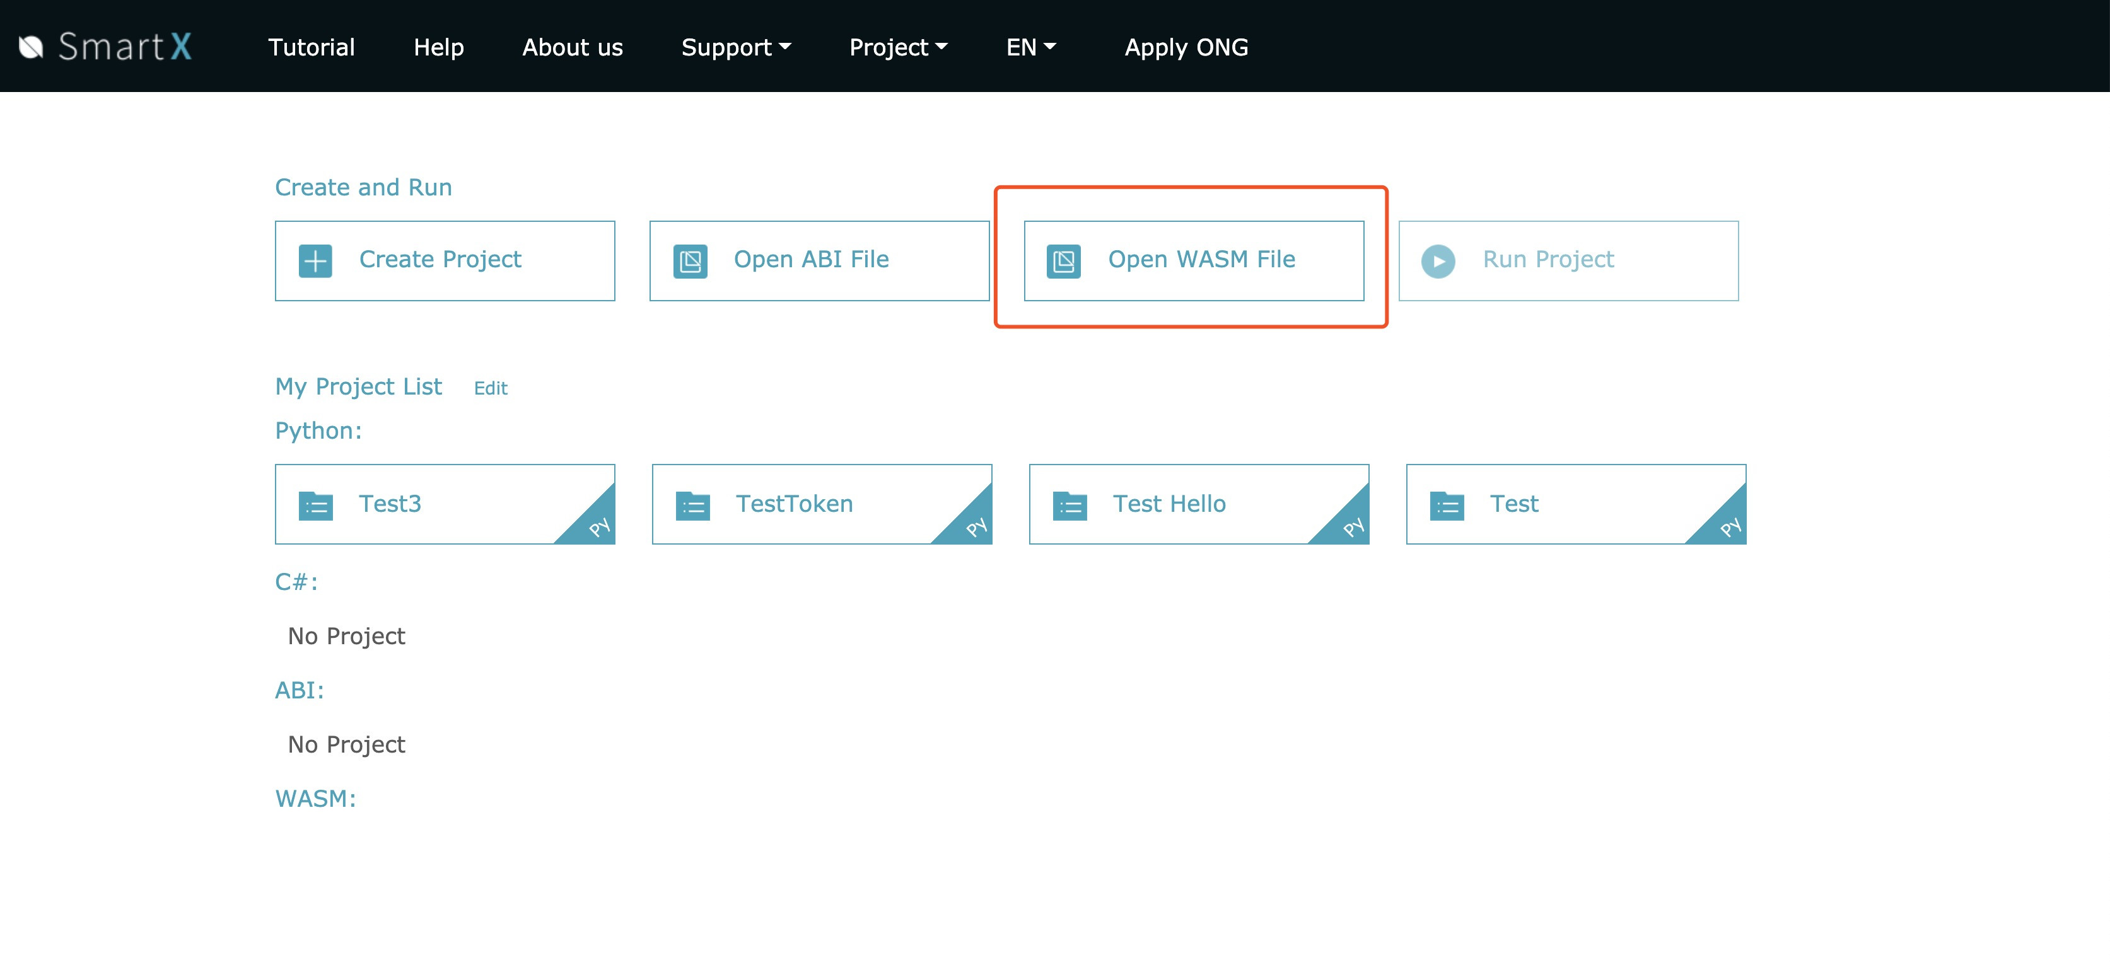Click Edit next to My Project List
Viewport: 2110px width, 977px height.
tap(490, 388)
